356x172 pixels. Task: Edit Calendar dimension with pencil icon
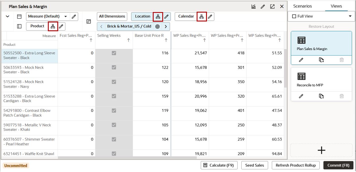click(210, 17)
